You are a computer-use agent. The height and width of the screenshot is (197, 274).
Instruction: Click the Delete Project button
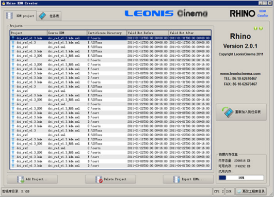click(110, 179)
